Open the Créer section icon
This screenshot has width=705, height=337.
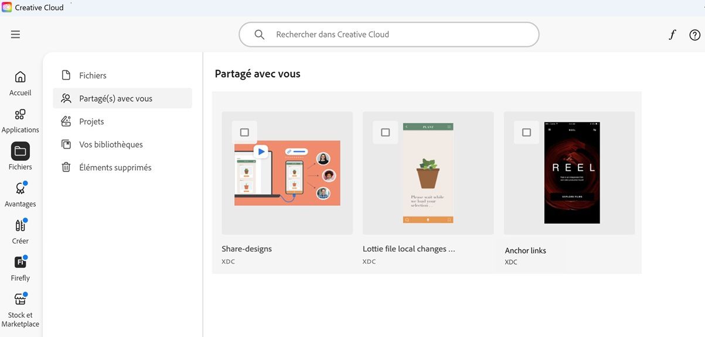[x=20, y=225]
